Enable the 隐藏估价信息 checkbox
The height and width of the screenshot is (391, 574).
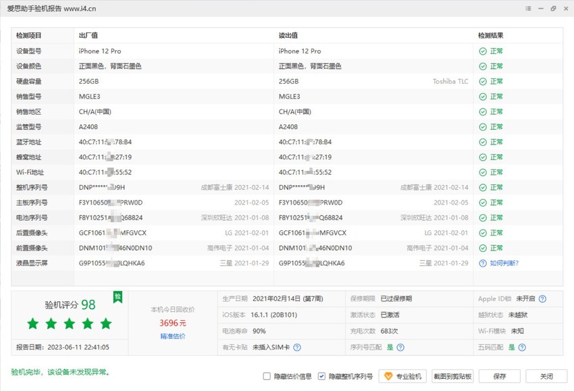267,376
